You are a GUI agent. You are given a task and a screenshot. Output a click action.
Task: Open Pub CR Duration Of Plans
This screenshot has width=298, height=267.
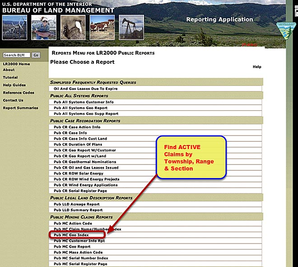coord(78,144)
